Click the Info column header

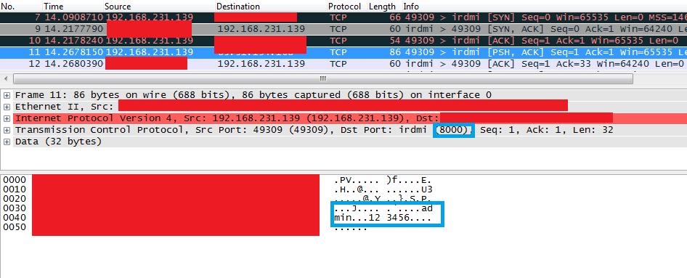coord(544,6)
